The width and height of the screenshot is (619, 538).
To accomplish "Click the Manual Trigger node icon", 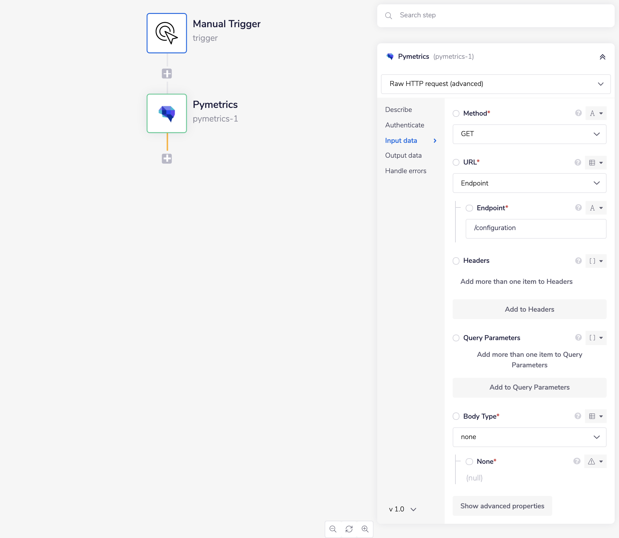I will pyautogui.click(x=167, y=33).
